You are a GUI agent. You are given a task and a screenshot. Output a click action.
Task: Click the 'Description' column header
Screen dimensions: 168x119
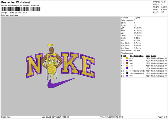point(138,56)
